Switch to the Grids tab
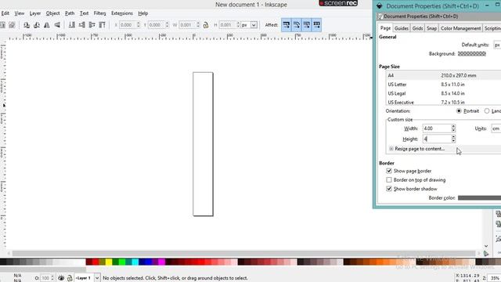The width and height of the screenshot is (501, 282). [x=417, y=28]
